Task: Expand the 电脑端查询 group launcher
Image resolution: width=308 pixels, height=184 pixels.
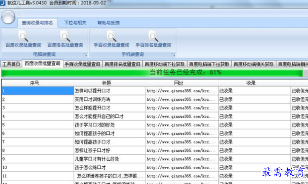Action: coord(85,55)
